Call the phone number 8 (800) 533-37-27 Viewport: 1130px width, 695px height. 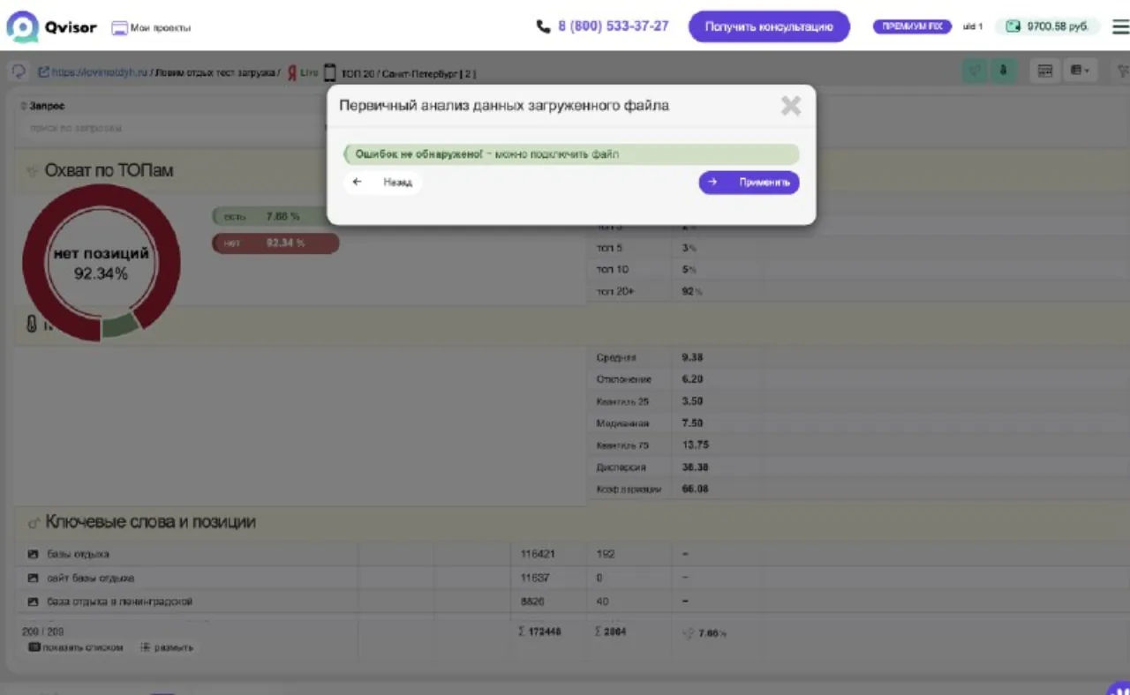click(x=603, y=26)
